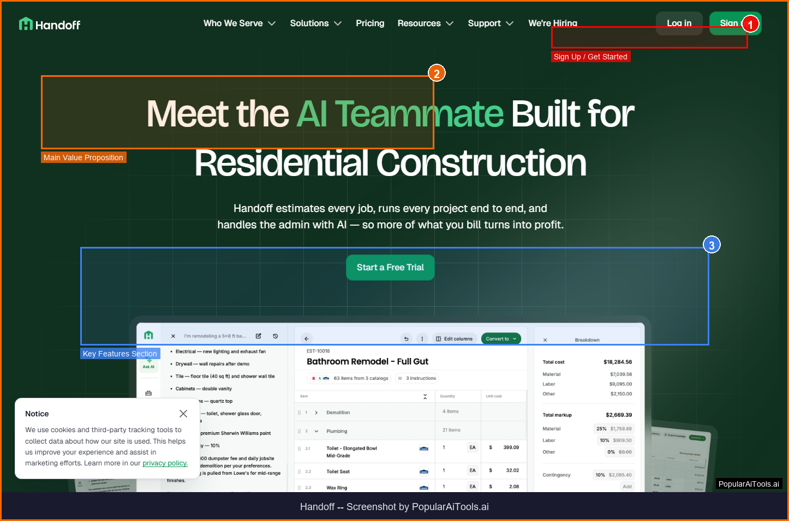The width and height of the screenshot is (789, 521).
Task: Click the Edit columns button
Action: 455,338
